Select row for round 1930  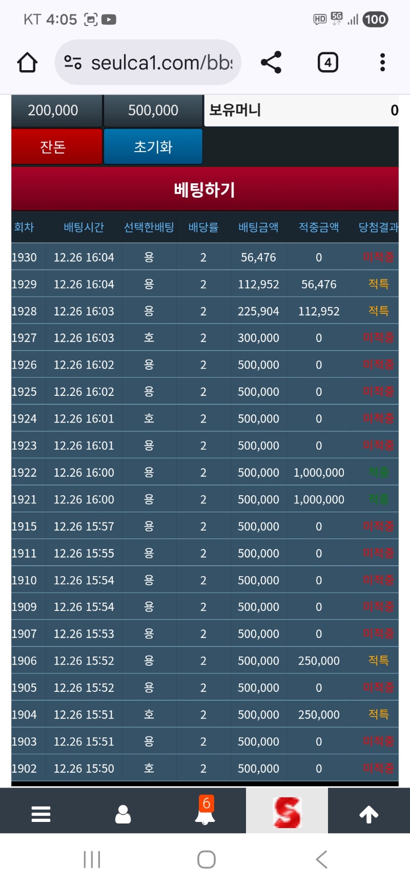point(204,257)
